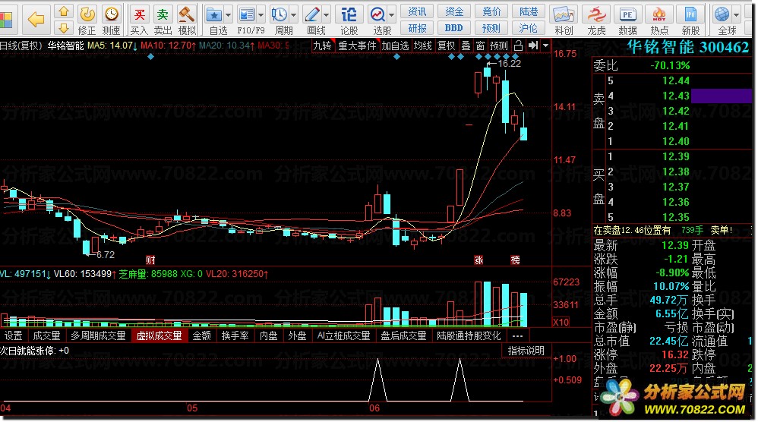Viewport: 758px width, 422px height.
Task: Toggle 重大事件 major events display
Action: 357,46
